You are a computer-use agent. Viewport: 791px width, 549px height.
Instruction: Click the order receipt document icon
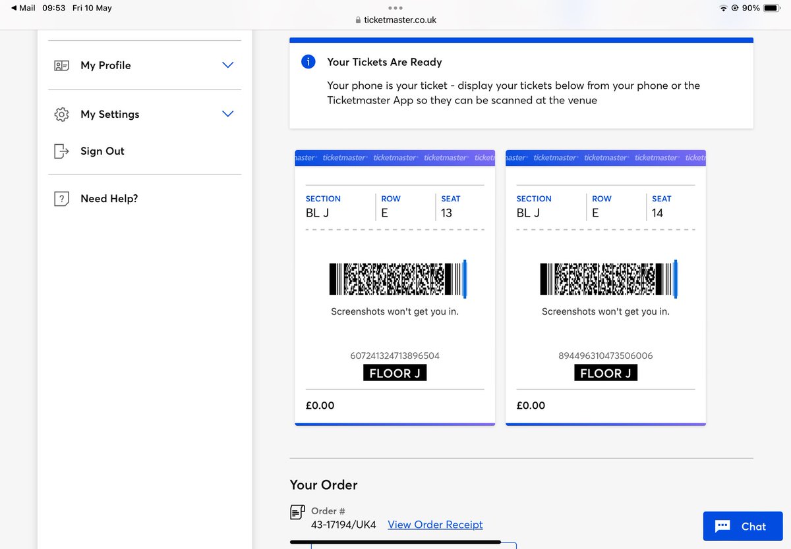coord(297,511)
